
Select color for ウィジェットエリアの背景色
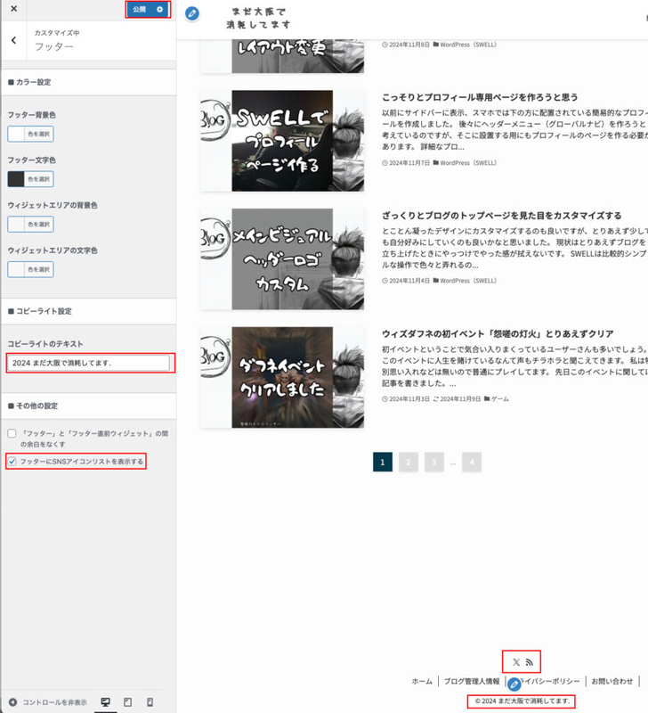click(30, 225)
